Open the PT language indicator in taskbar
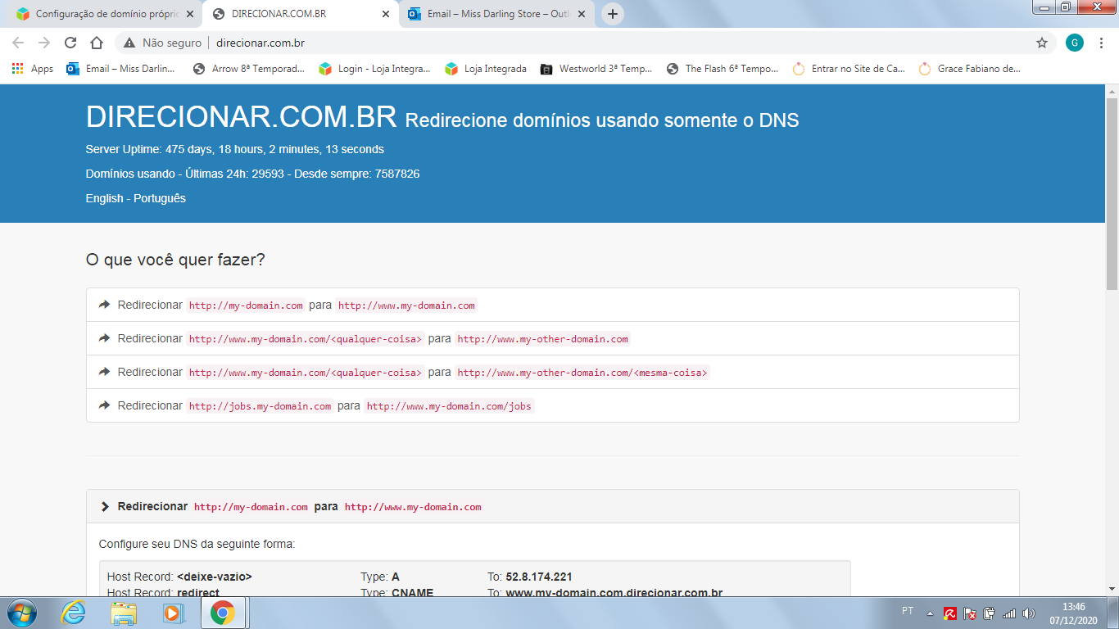 (908, 611)
